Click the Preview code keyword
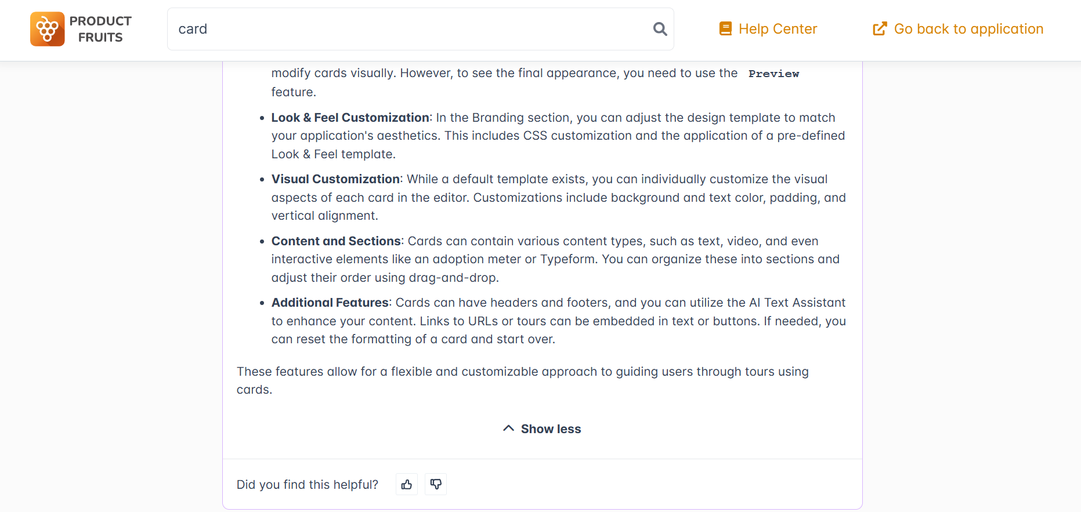This screenshot has width=1081, height=512. click(x=773, y=74)
